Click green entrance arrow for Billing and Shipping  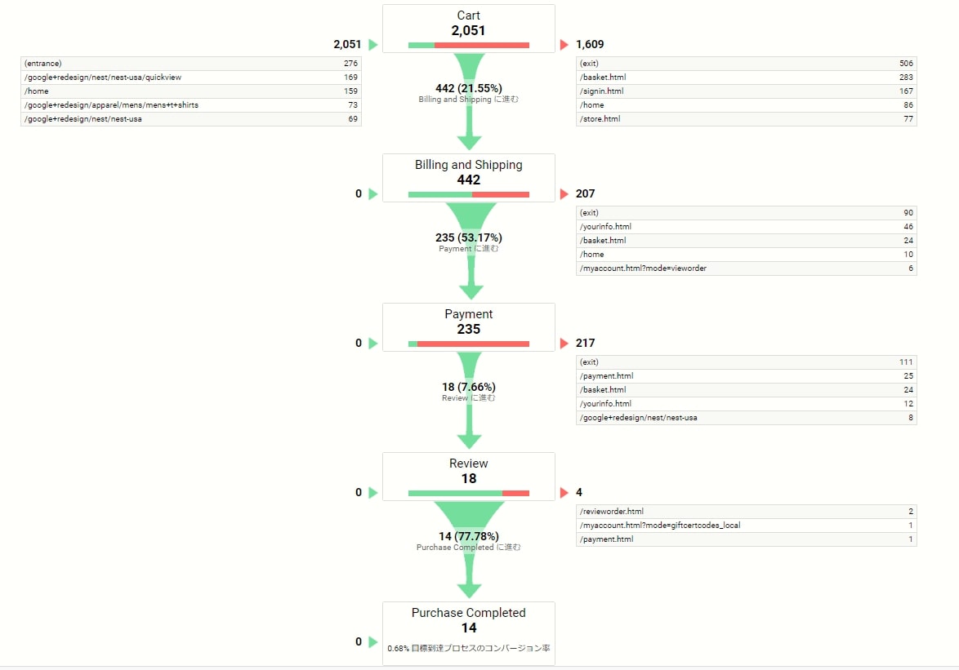(373, 194)
